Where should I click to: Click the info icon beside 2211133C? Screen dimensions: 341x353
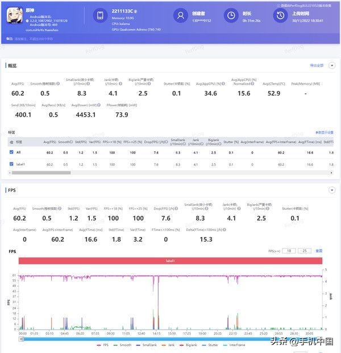pos(135,11)
